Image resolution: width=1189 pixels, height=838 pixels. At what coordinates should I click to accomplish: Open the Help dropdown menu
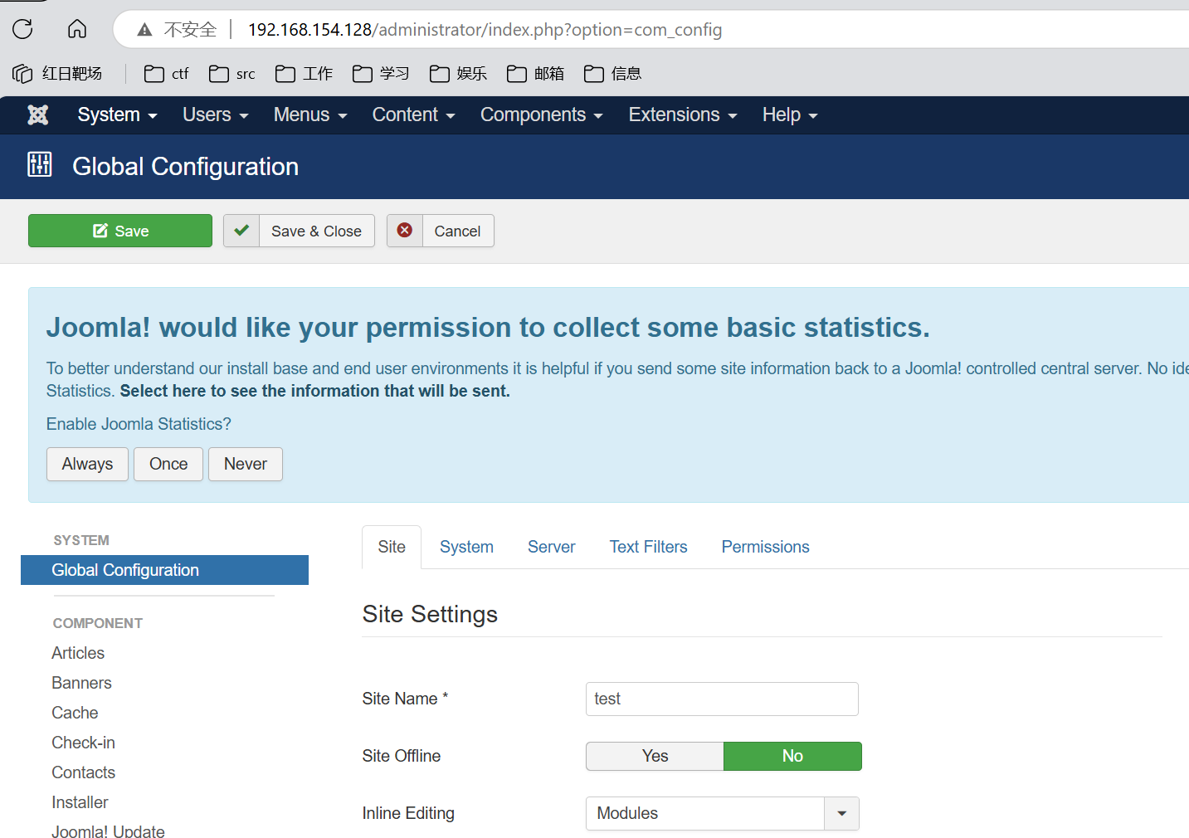tap(790, 114)
